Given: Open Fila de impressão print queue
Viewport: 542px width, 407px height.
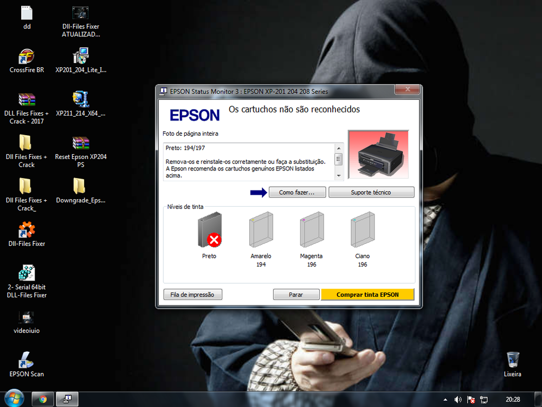Looking at the screenshot, I should (x=192, y=295).
